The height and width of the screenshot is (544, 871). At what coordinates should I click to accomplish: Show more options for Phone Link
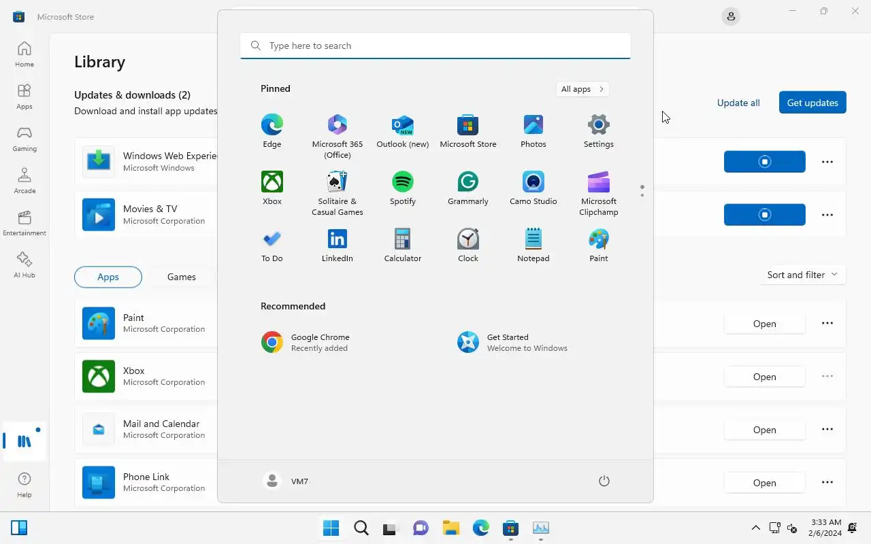[827, 483]
